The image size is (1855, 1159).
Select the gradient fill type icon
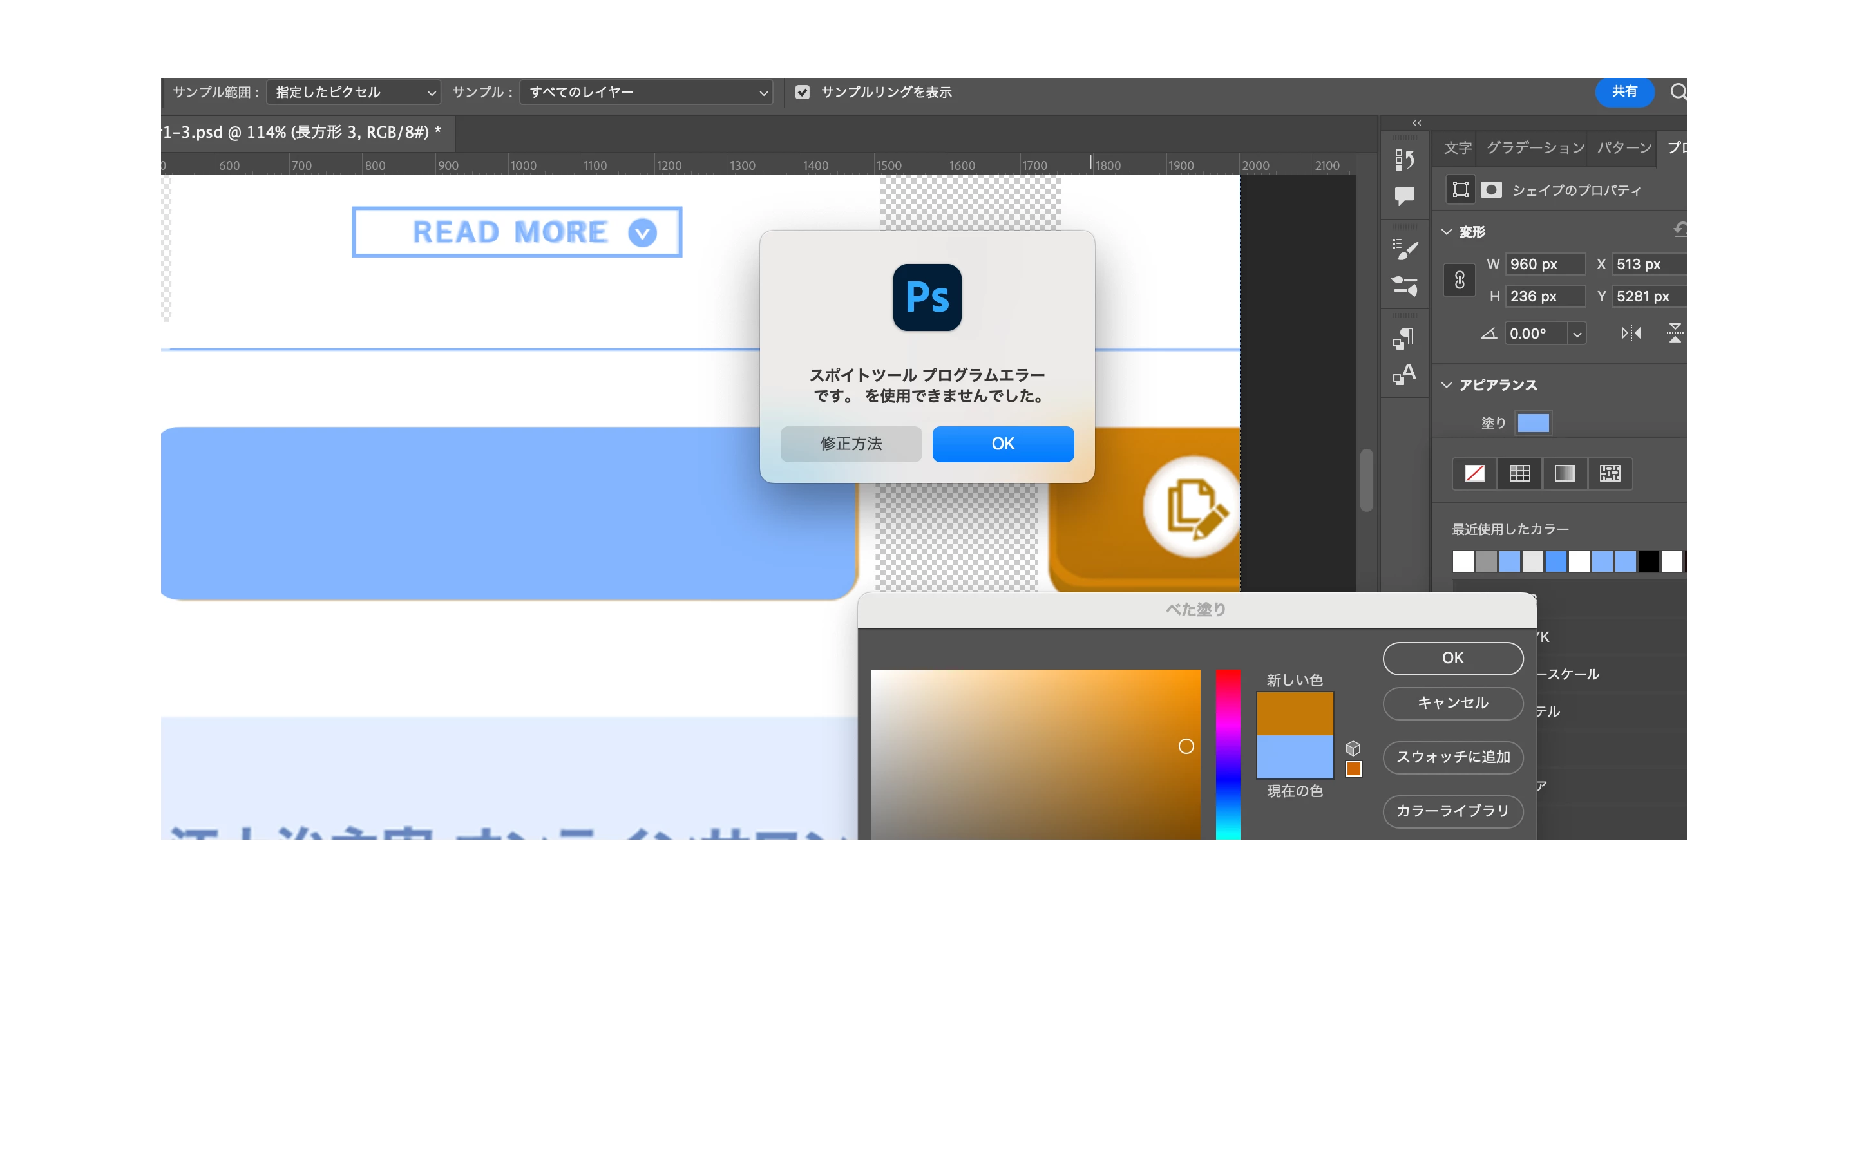pos(1565,474)
